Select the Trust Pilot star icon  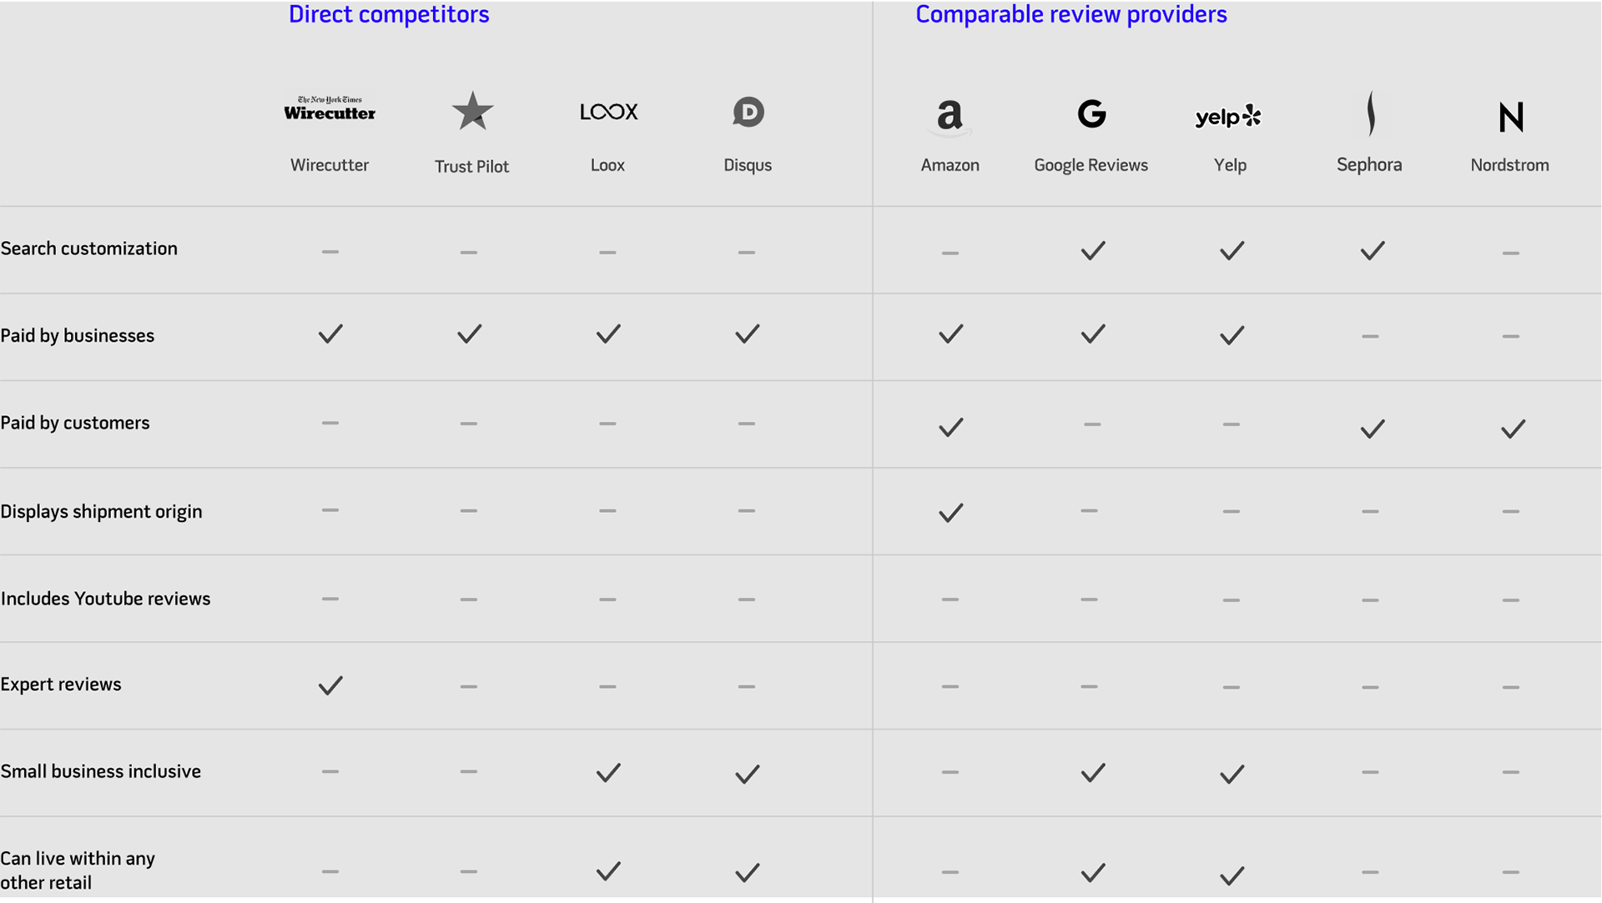pos(472,111)
